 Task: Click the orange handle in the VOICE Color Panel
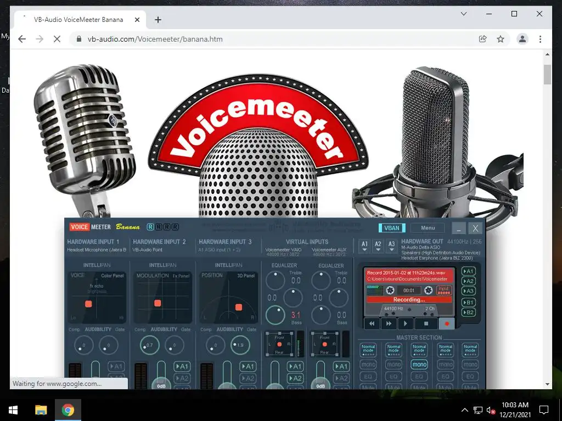88,304
